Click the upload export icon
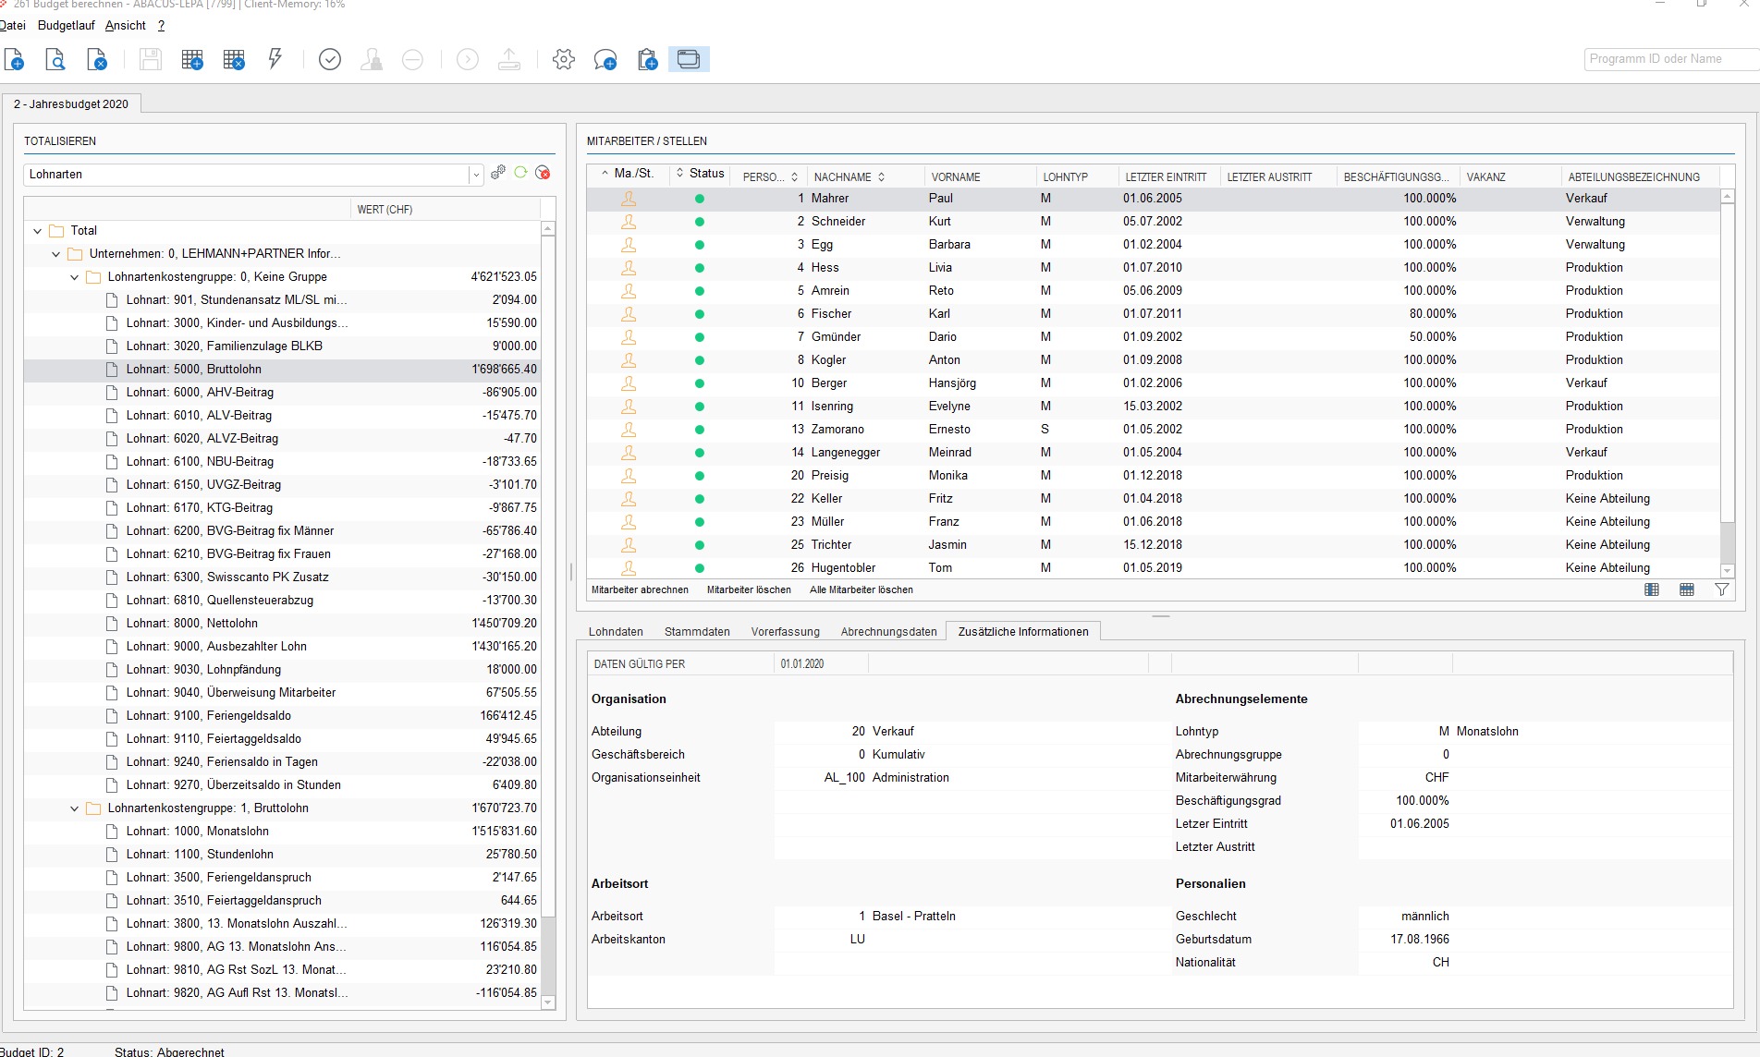The width and height of the screenshot is (1760, 1057). point(509,60)
